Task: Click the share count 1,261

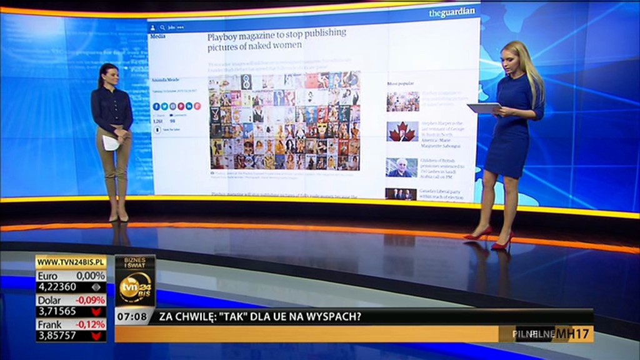Action: (x=157, y=121)
